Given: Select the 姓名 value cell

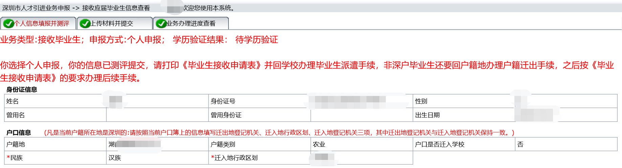Looking at the screenshot, I should (157, 101).
